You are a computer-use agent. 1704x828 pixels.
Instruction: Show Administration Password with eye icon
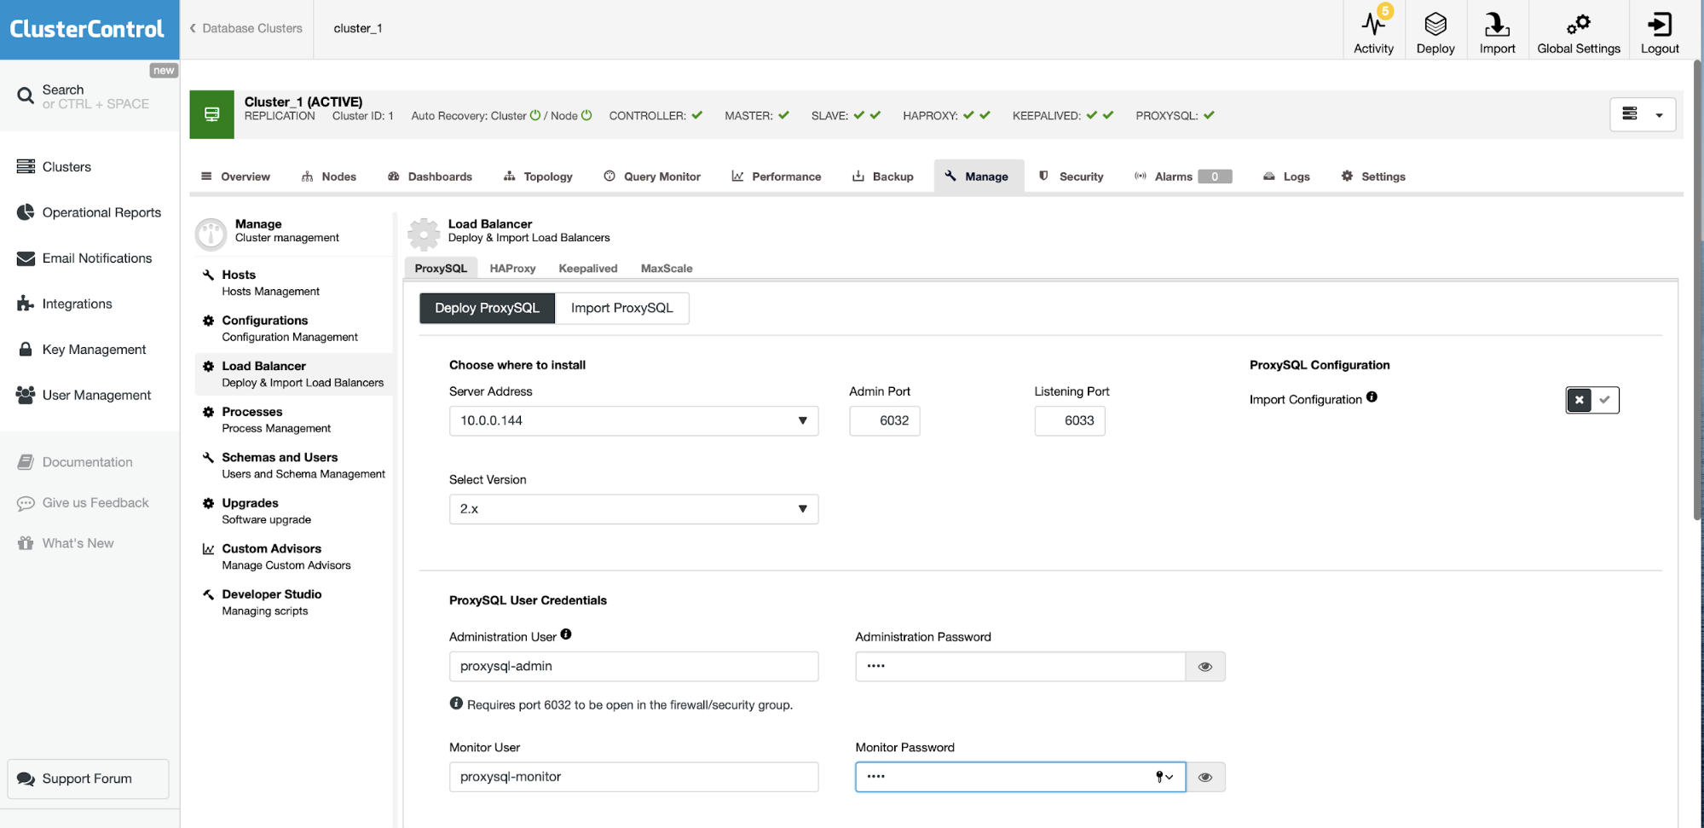(1205, 667)
